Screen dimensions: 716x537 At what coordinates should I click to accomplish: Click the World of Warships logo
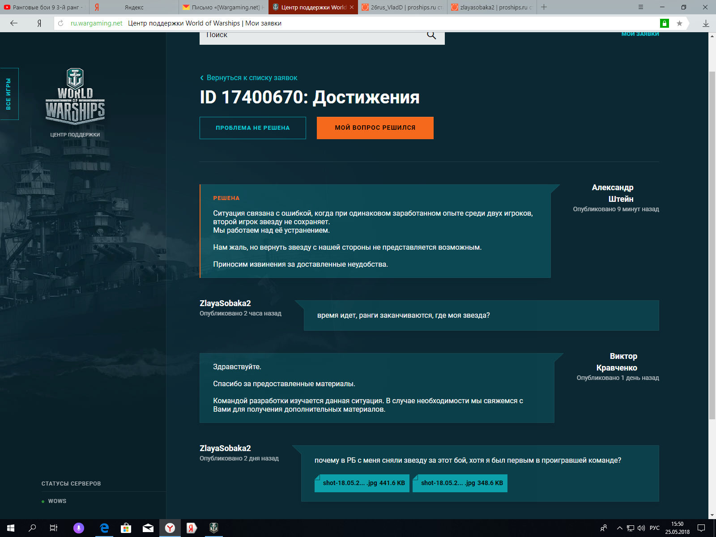coord(75,96)
